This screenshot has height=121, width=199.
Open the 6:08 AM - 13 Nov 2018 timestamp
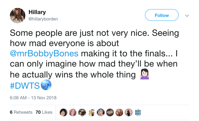tap(33, 98)
